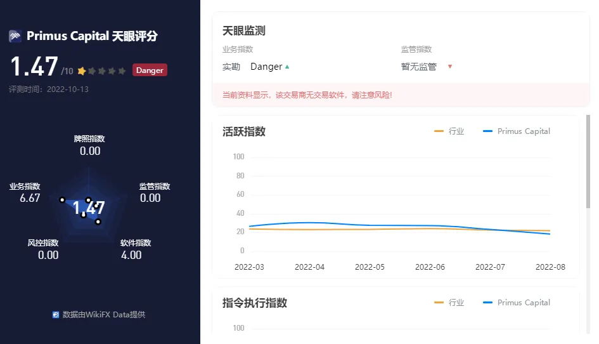Click the red risk warning message
The height and width of the screenshot is (344, 599).
click(x=307, y=95)
